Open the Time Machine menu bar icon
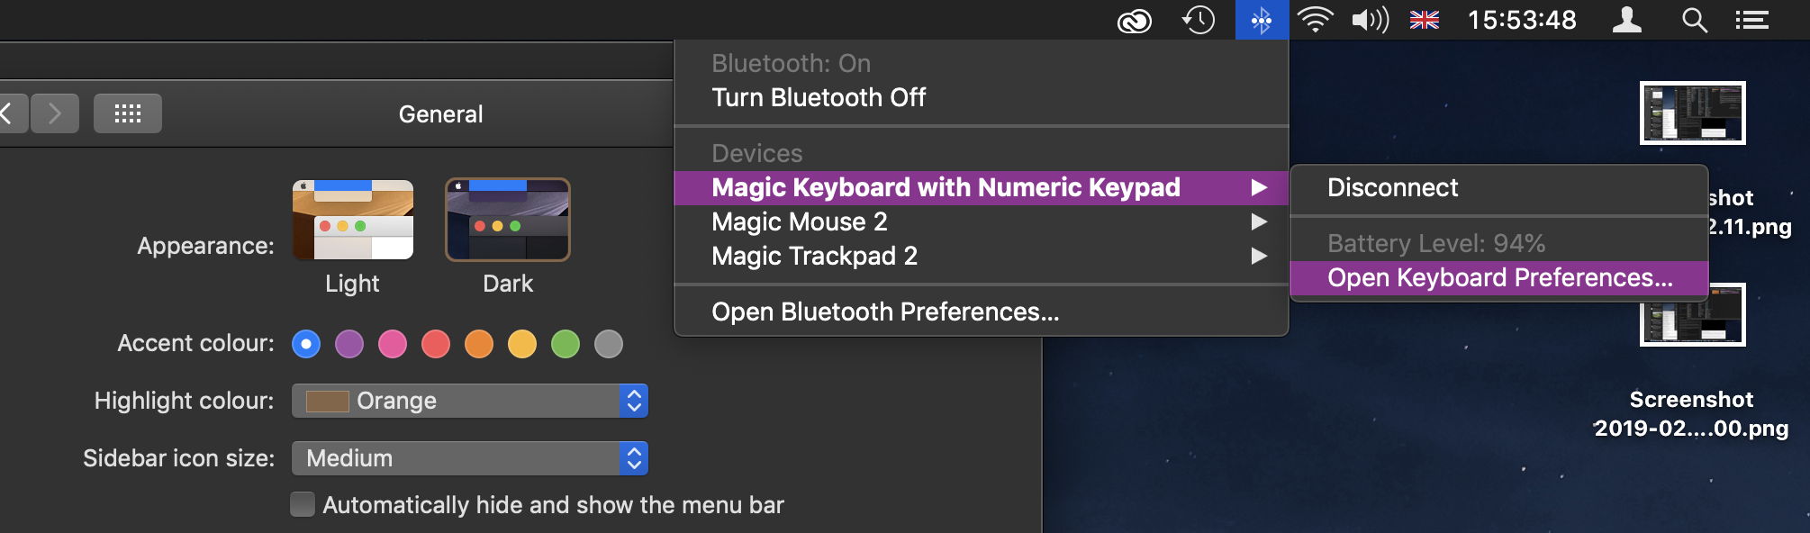 pos(1199,20)
